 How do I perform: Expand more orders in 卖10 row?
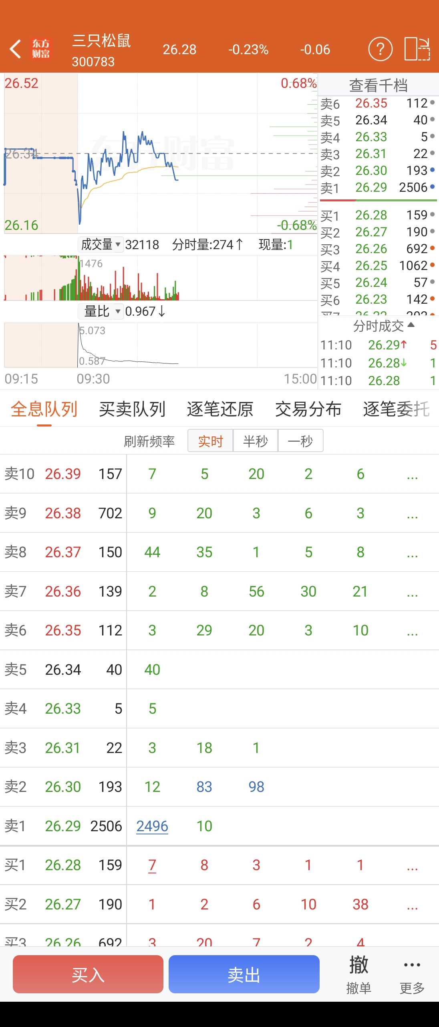click(412, 474)
